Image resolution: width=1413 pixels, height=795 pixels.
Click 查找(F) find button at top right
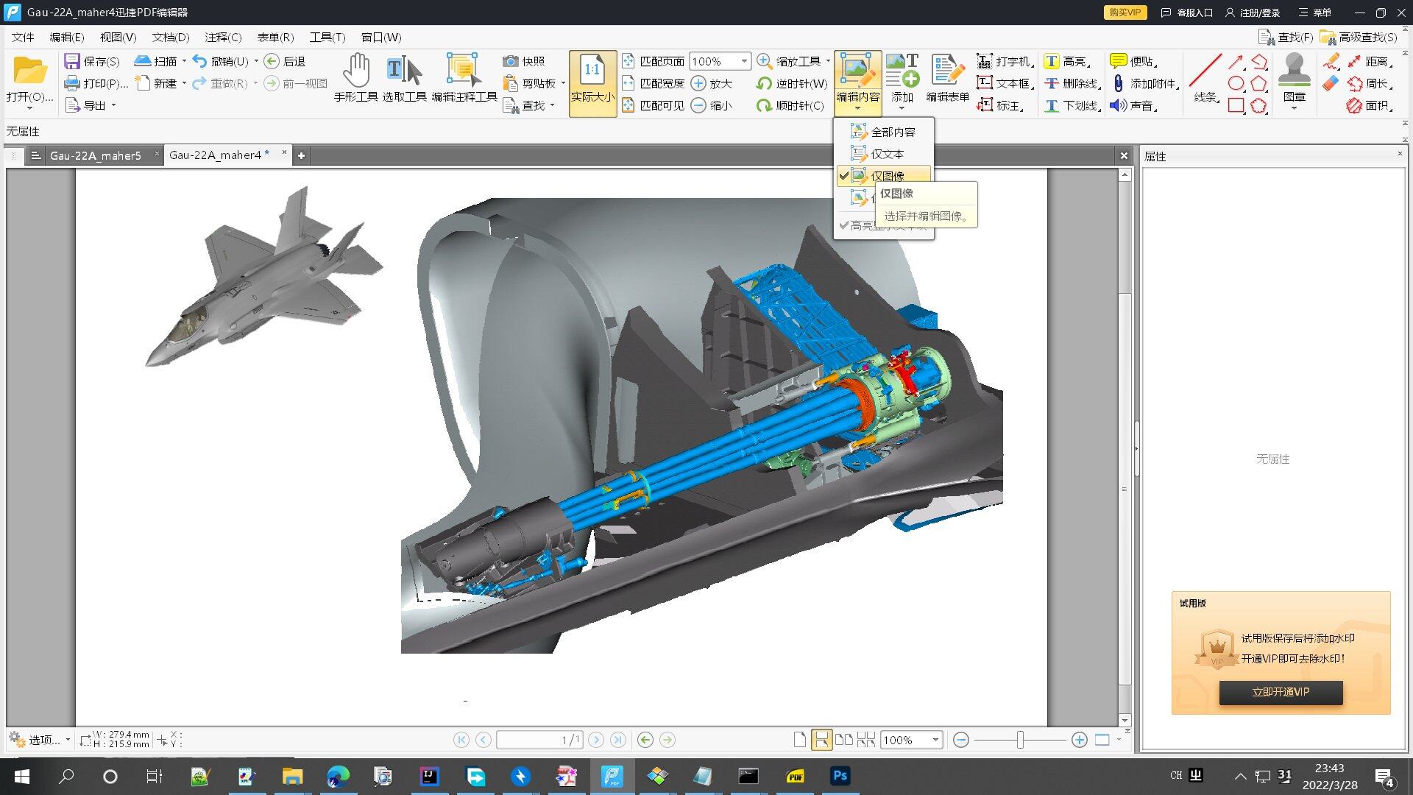pyautogui.click(x=1286, y=37)
